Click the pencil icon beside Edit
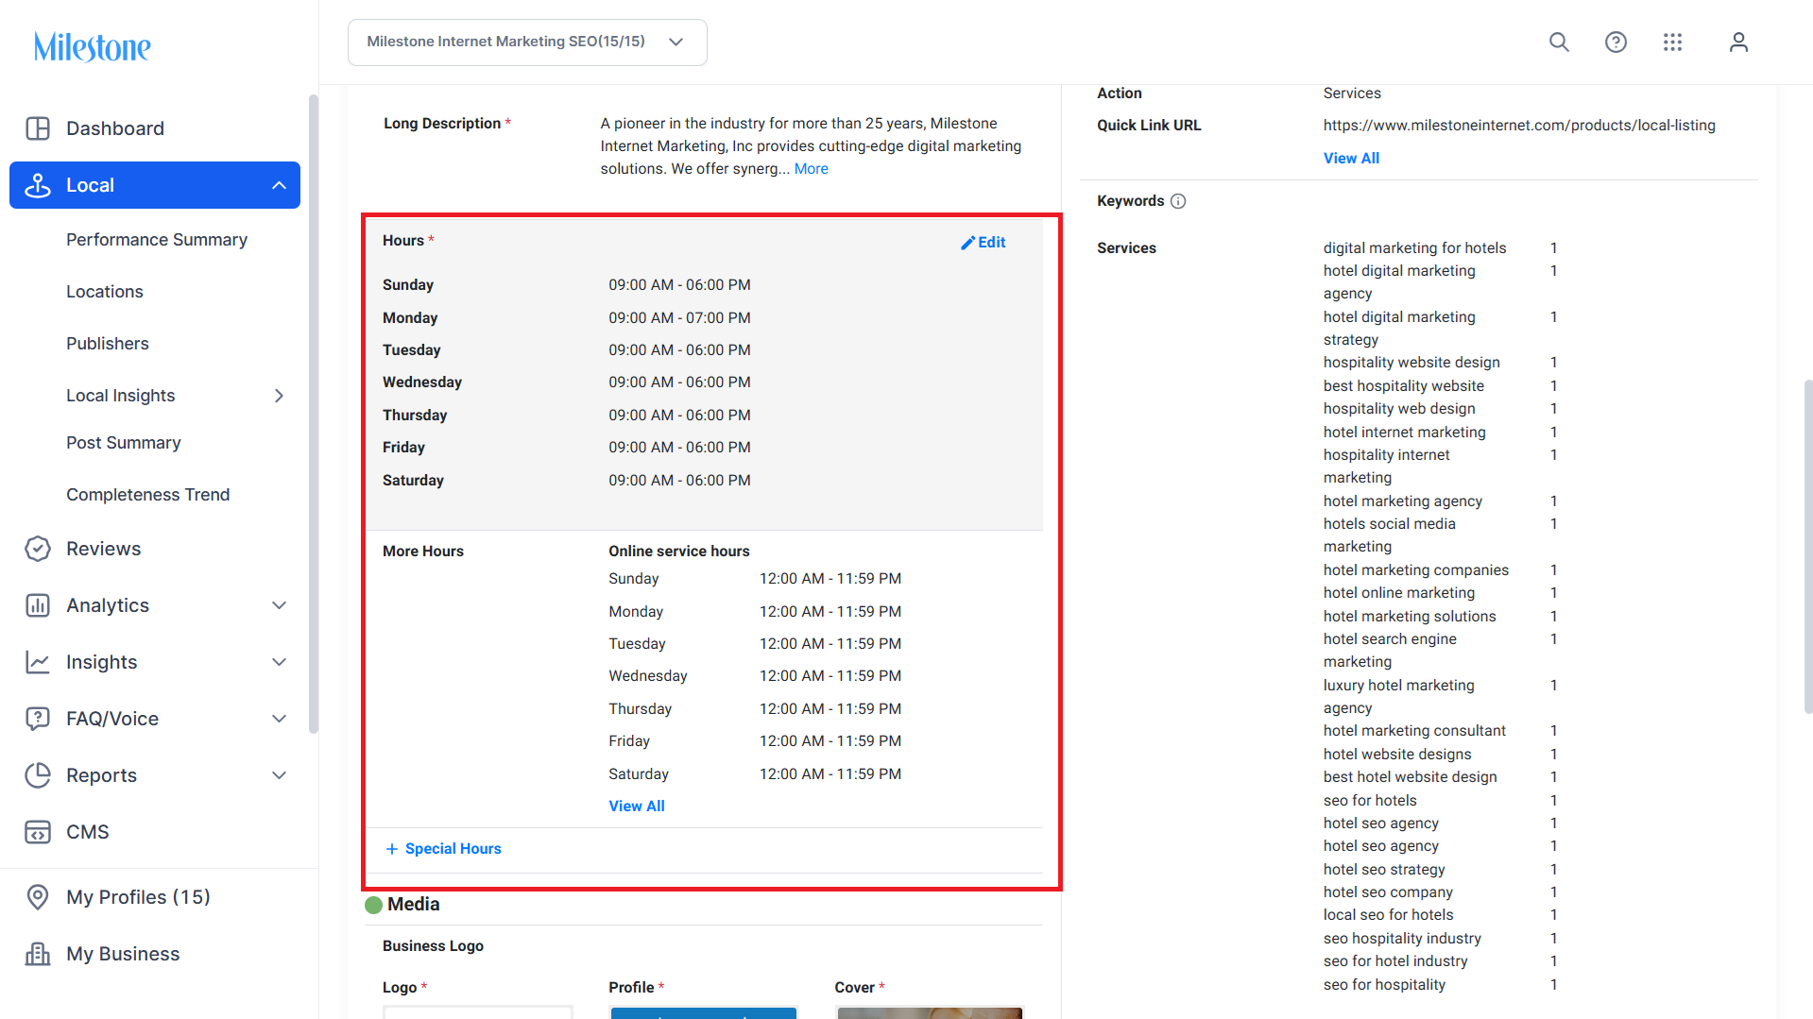The height and width of the screenshot is (1019, 1813). (967, 243)
